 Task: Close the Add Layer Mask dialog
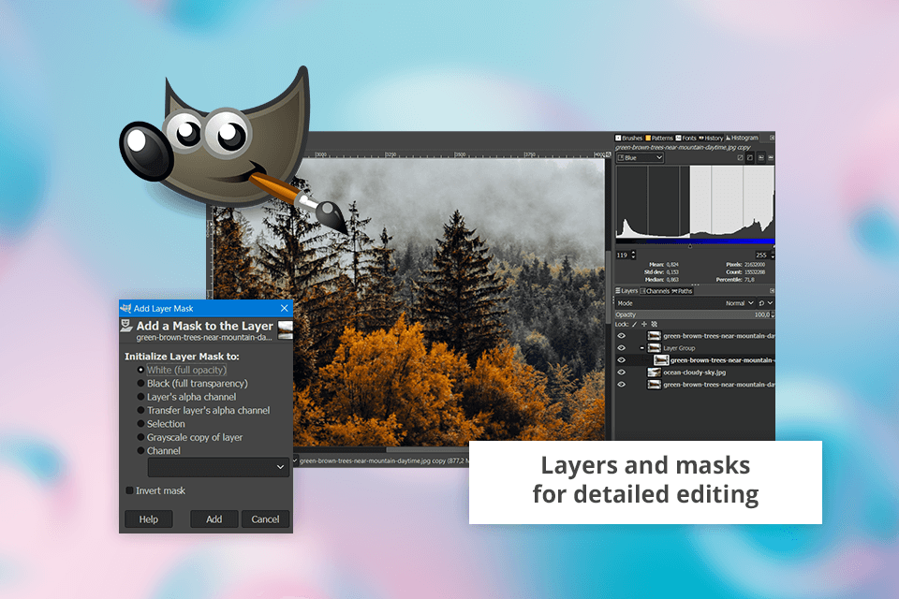[x=285, y=308]
